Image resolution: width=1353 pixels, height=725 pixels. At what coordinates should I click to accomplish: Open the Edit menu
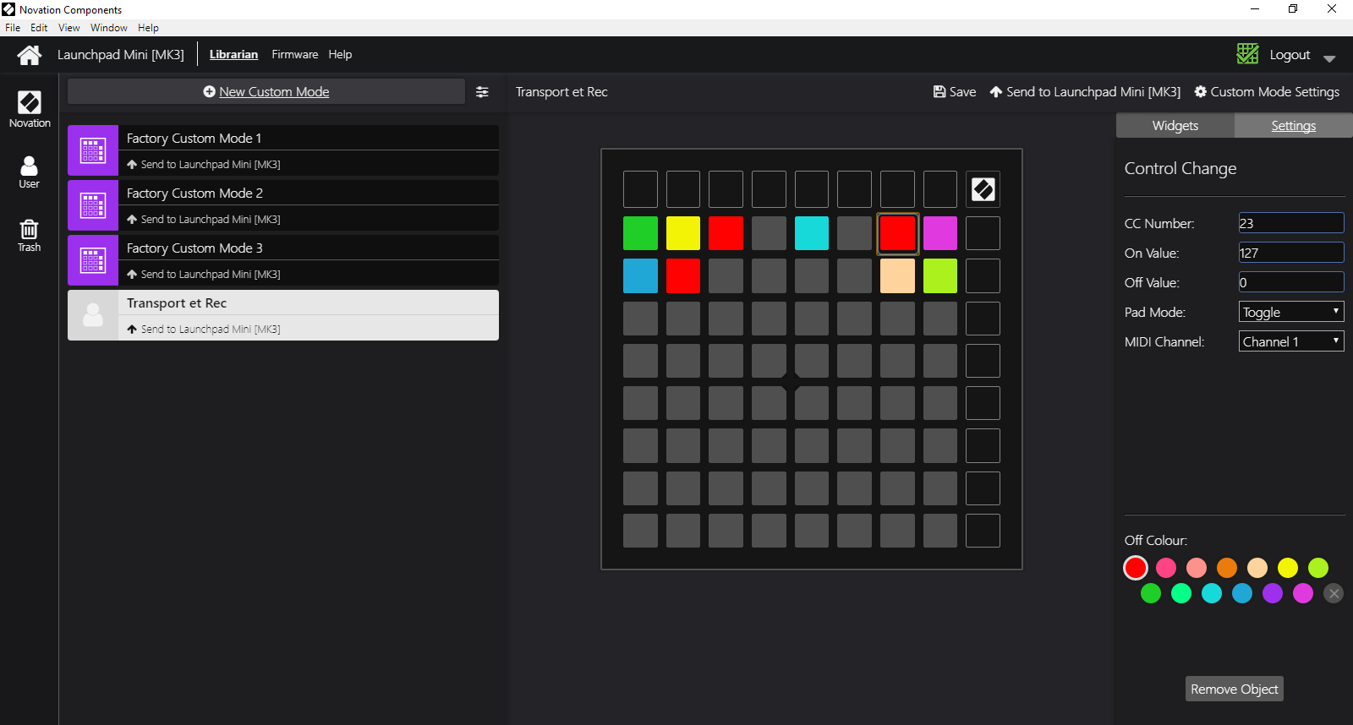point(39,28)
